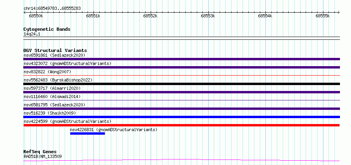Click the nsv6581795 (Sedlazeck2020) label

[54, 105]
